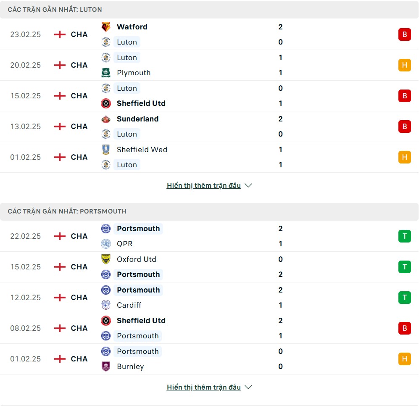
Task: Click the 'Hiển thị thêm trận đấu' link under Portsmouth
Action: point(203,387)
